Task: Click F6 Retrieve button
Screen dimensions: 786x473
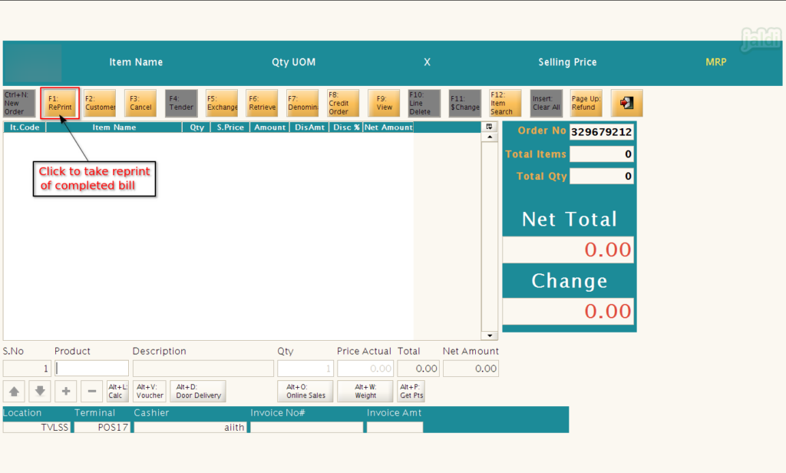Action: click(x=263, y=104)
